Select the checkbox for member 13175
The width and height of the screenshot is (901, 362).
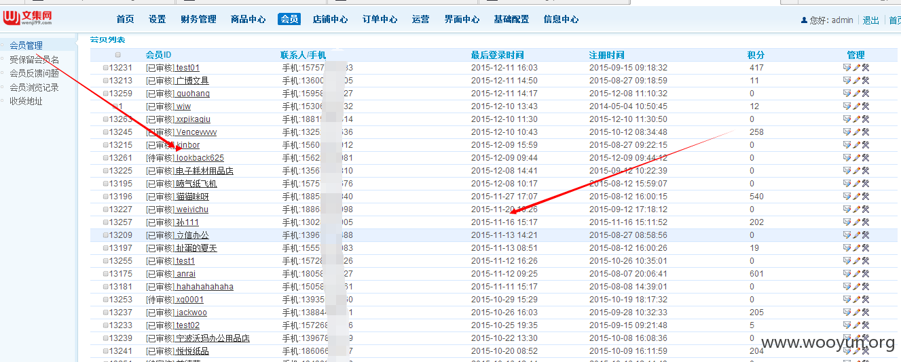click(106, 274)
